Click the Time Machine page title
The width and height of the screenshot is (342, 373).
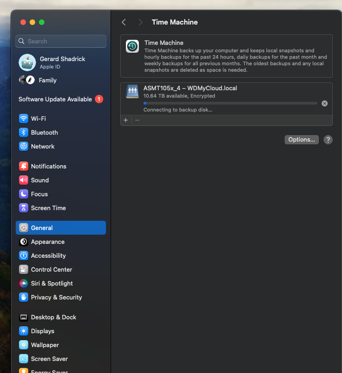175,22
